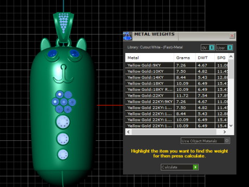Sort by the SPG column header
249x187 pixels.
(222, 58)
